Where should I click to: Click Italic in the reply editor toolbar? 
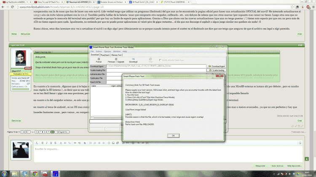[x=47, y=143]
